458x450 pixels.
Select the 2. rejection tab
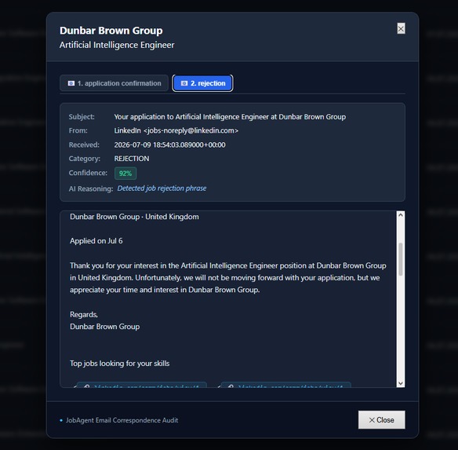click(202, 83)
